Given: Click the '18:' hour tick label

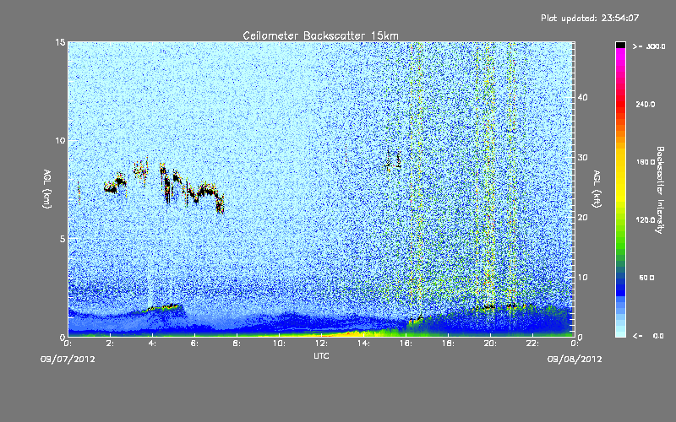Looking at the screenshot, I should coord(449,344).
